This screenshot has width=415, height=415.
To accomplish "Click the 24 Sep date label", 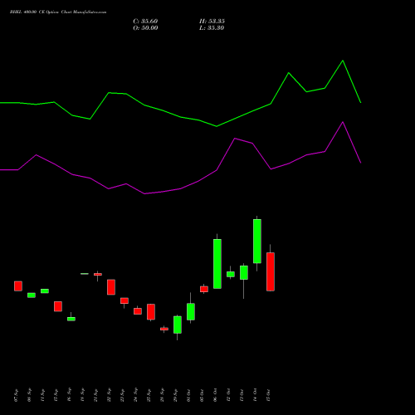I will point(135,395).
